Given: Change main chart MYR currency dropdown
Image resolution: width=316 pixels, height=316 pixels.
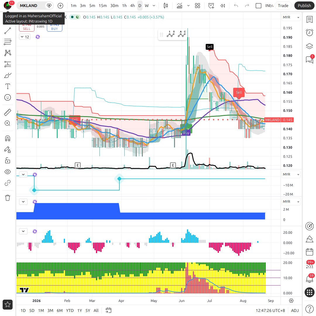Looking at the screenshot, I should pos(291,17).
